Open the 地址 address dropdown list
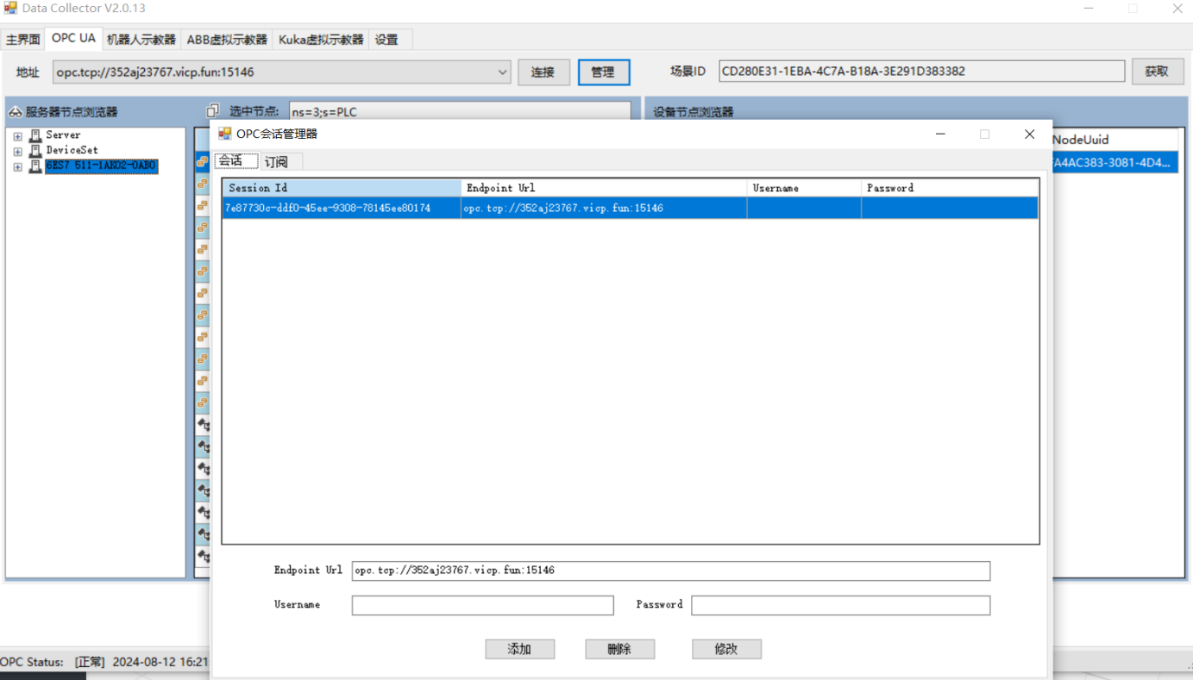The width and height of the screenshot is (1193, 680). [502, 72]
